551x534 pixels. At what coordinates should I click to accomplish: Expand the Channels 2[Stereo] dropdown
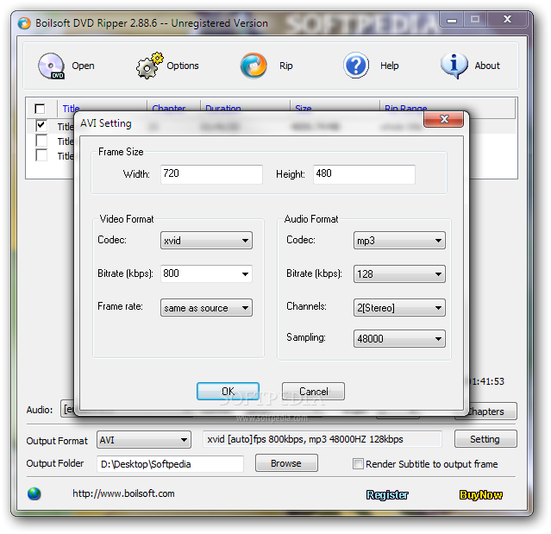[x=399, y=308]
